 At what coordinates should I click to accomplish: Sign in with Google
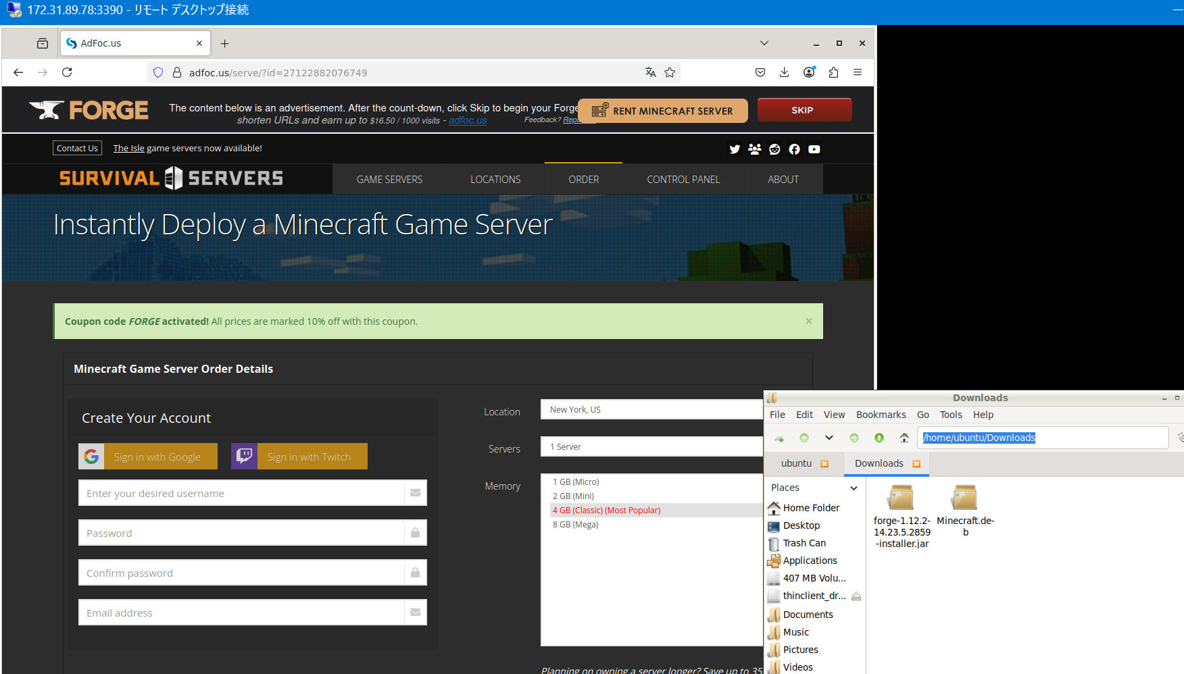[x=148, y=457]
